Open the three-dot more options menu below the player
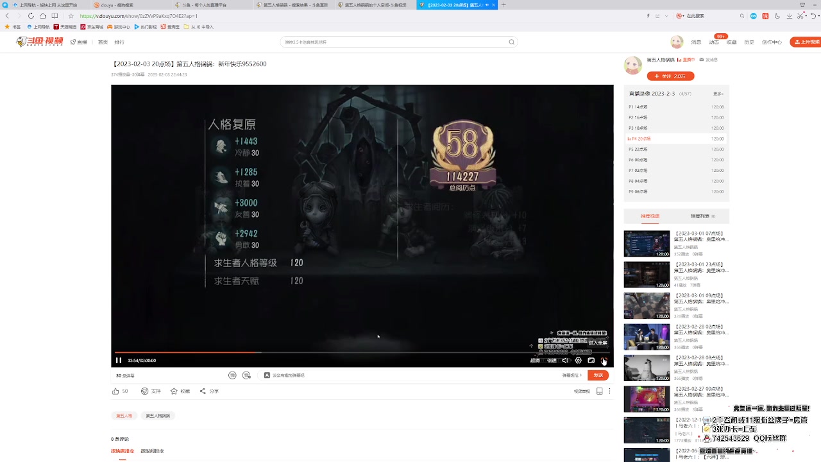Viewport: 821px width, 462px height. [609, 391]
